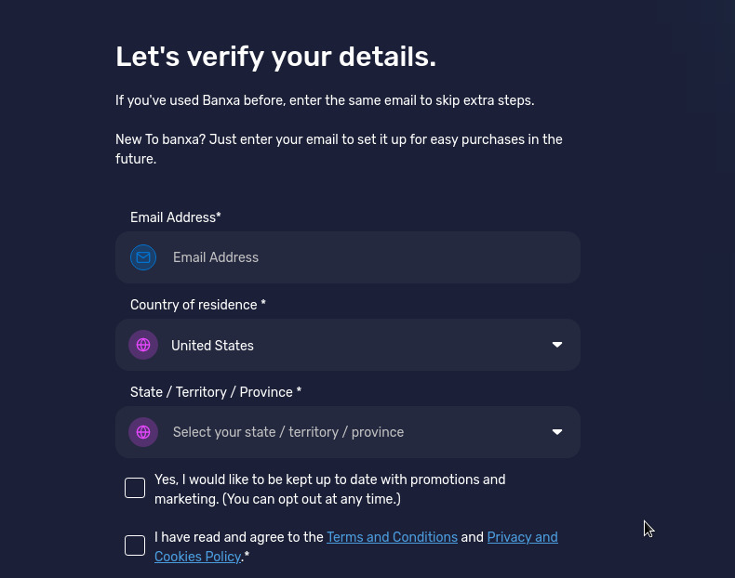
Task: Click the 'If you've used Banxa before' sentence
Action: (x=325, y=100)
